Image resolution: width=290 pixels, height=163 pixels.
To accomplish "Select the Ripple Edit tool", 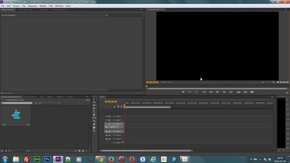I will (94, 105).
